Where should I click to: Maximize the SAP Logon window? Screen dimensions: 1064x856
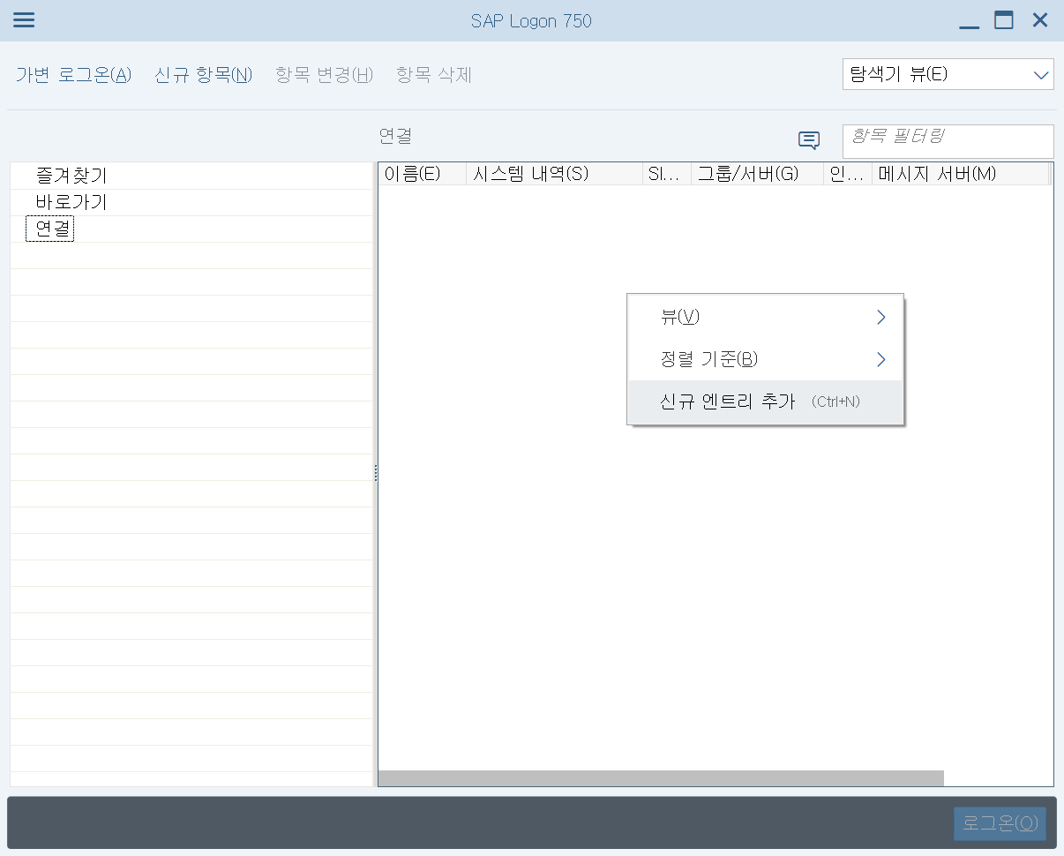tap(1004, 20)
